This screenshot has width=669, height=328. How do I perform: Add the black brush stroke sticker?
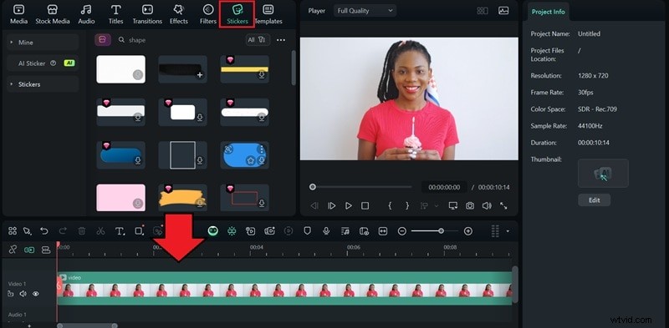(200, 75)
